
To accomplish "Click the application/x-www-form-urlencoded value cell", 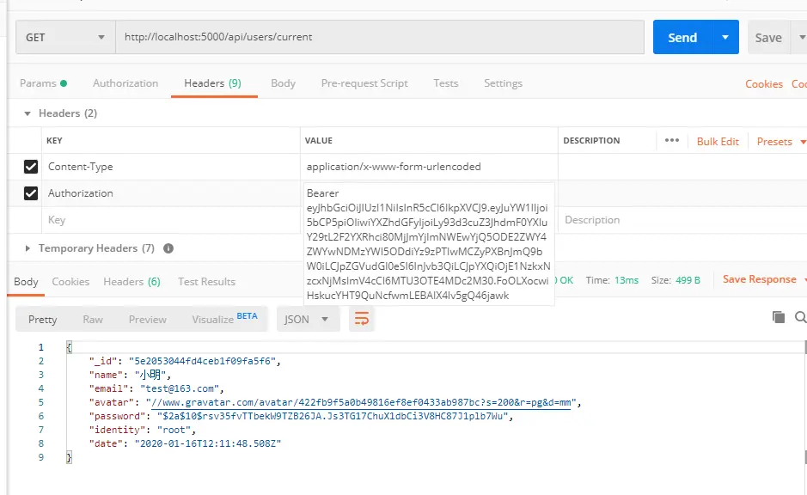I will 429,167.
